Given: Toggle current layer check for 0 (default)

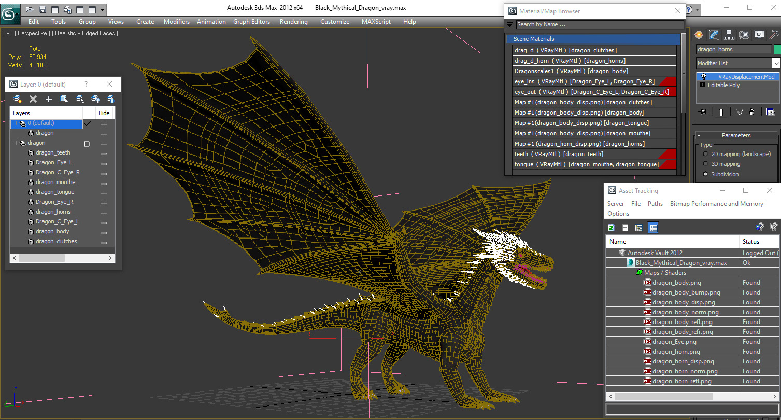Looking at the screenshot, I should 87,123.
